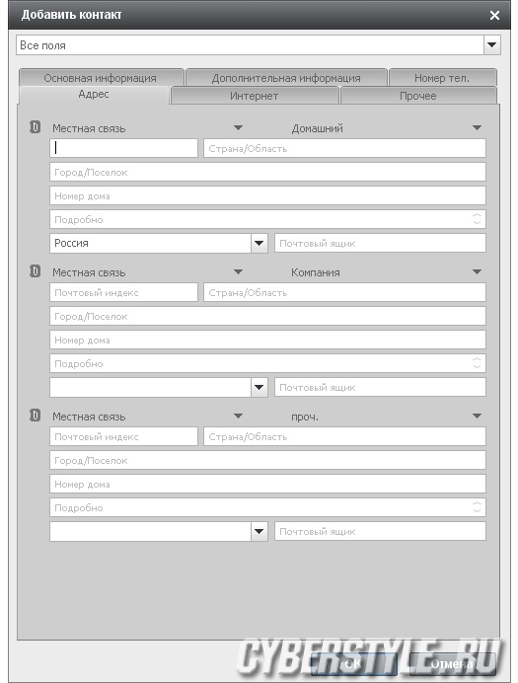
Task: Click Страна/Область field in Компания block
Action: (x=344, y=292)
